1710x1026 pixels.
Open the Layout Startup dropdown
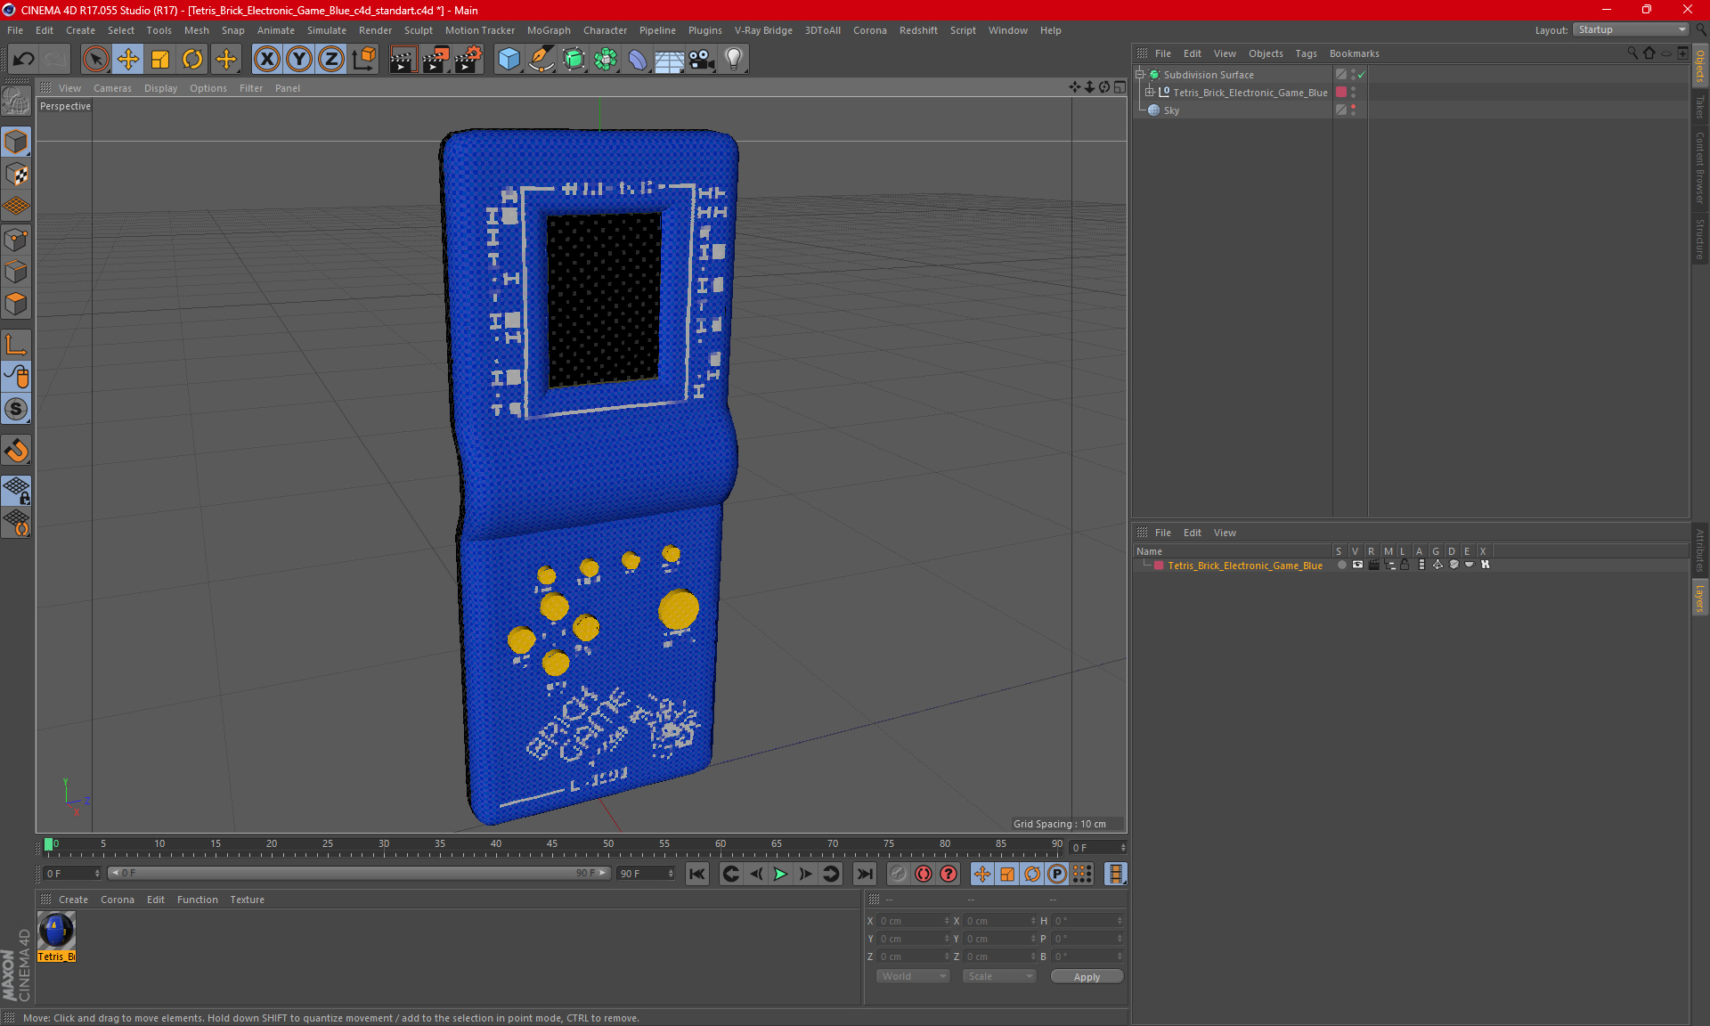coord(1631,29)
